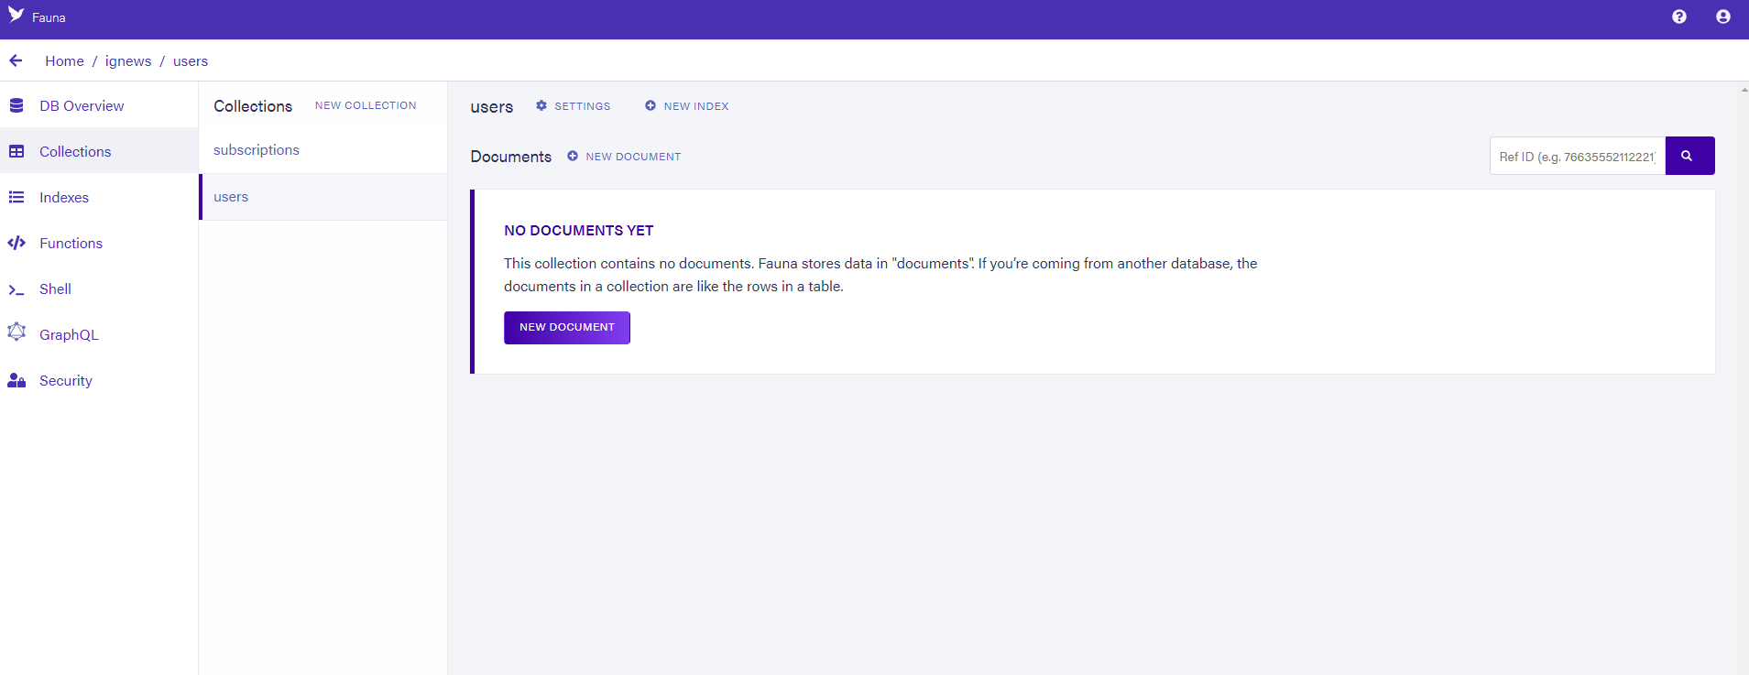Search documents with the magnifier button

(x=1689, y=156)
